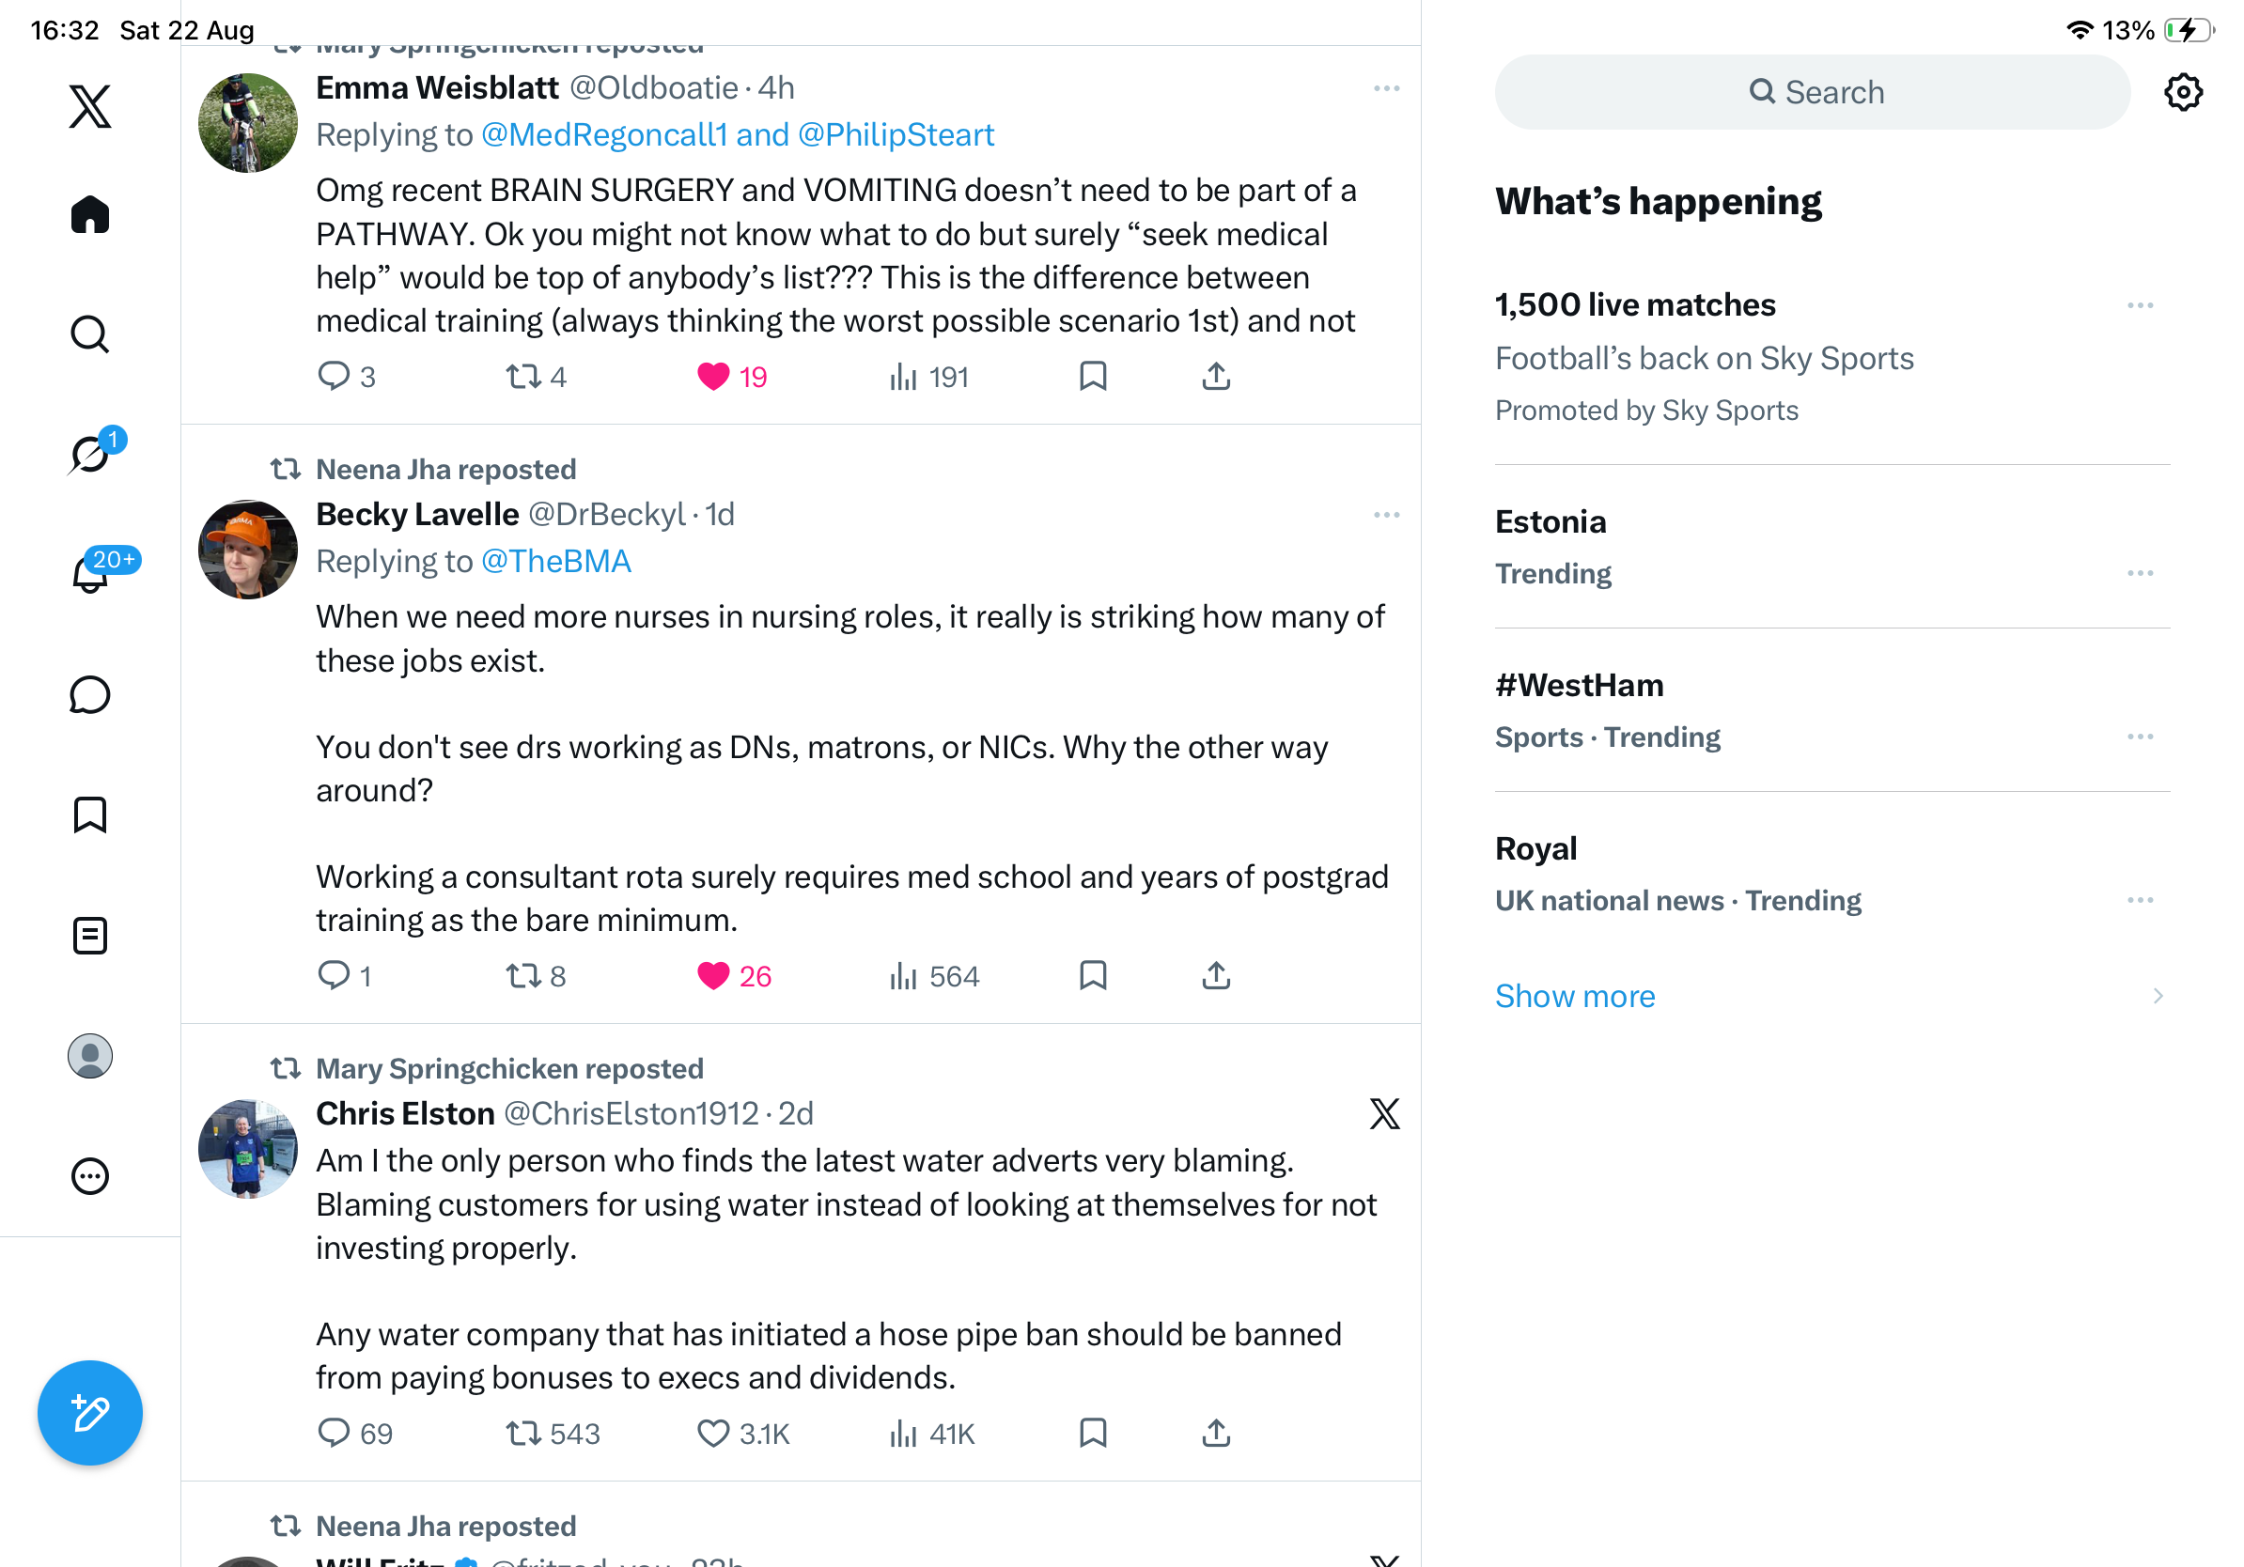Open Lists icon in the sidebar
2244x1567 pixels.
[x=90, y=936]
